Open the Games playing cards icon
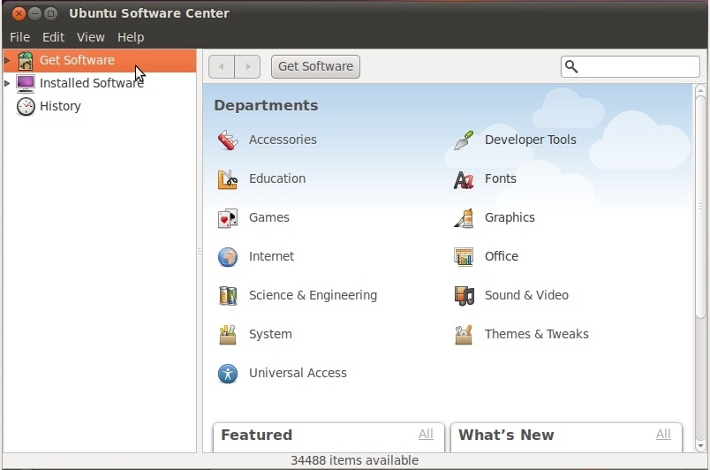This screenshot has width=710, height=470. (228, 218)
